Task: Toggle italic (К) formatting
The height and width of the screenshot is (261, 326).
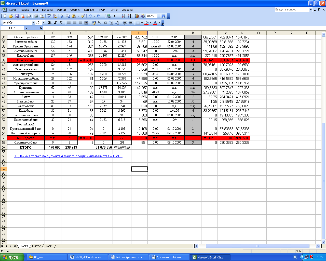Action: pyautogui.click(x=56, y=23)
